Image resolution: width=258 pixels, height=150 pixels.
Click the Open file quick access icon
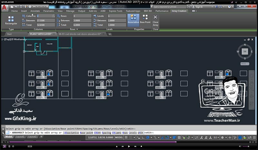pyautogui.click(x=16, y=7)
